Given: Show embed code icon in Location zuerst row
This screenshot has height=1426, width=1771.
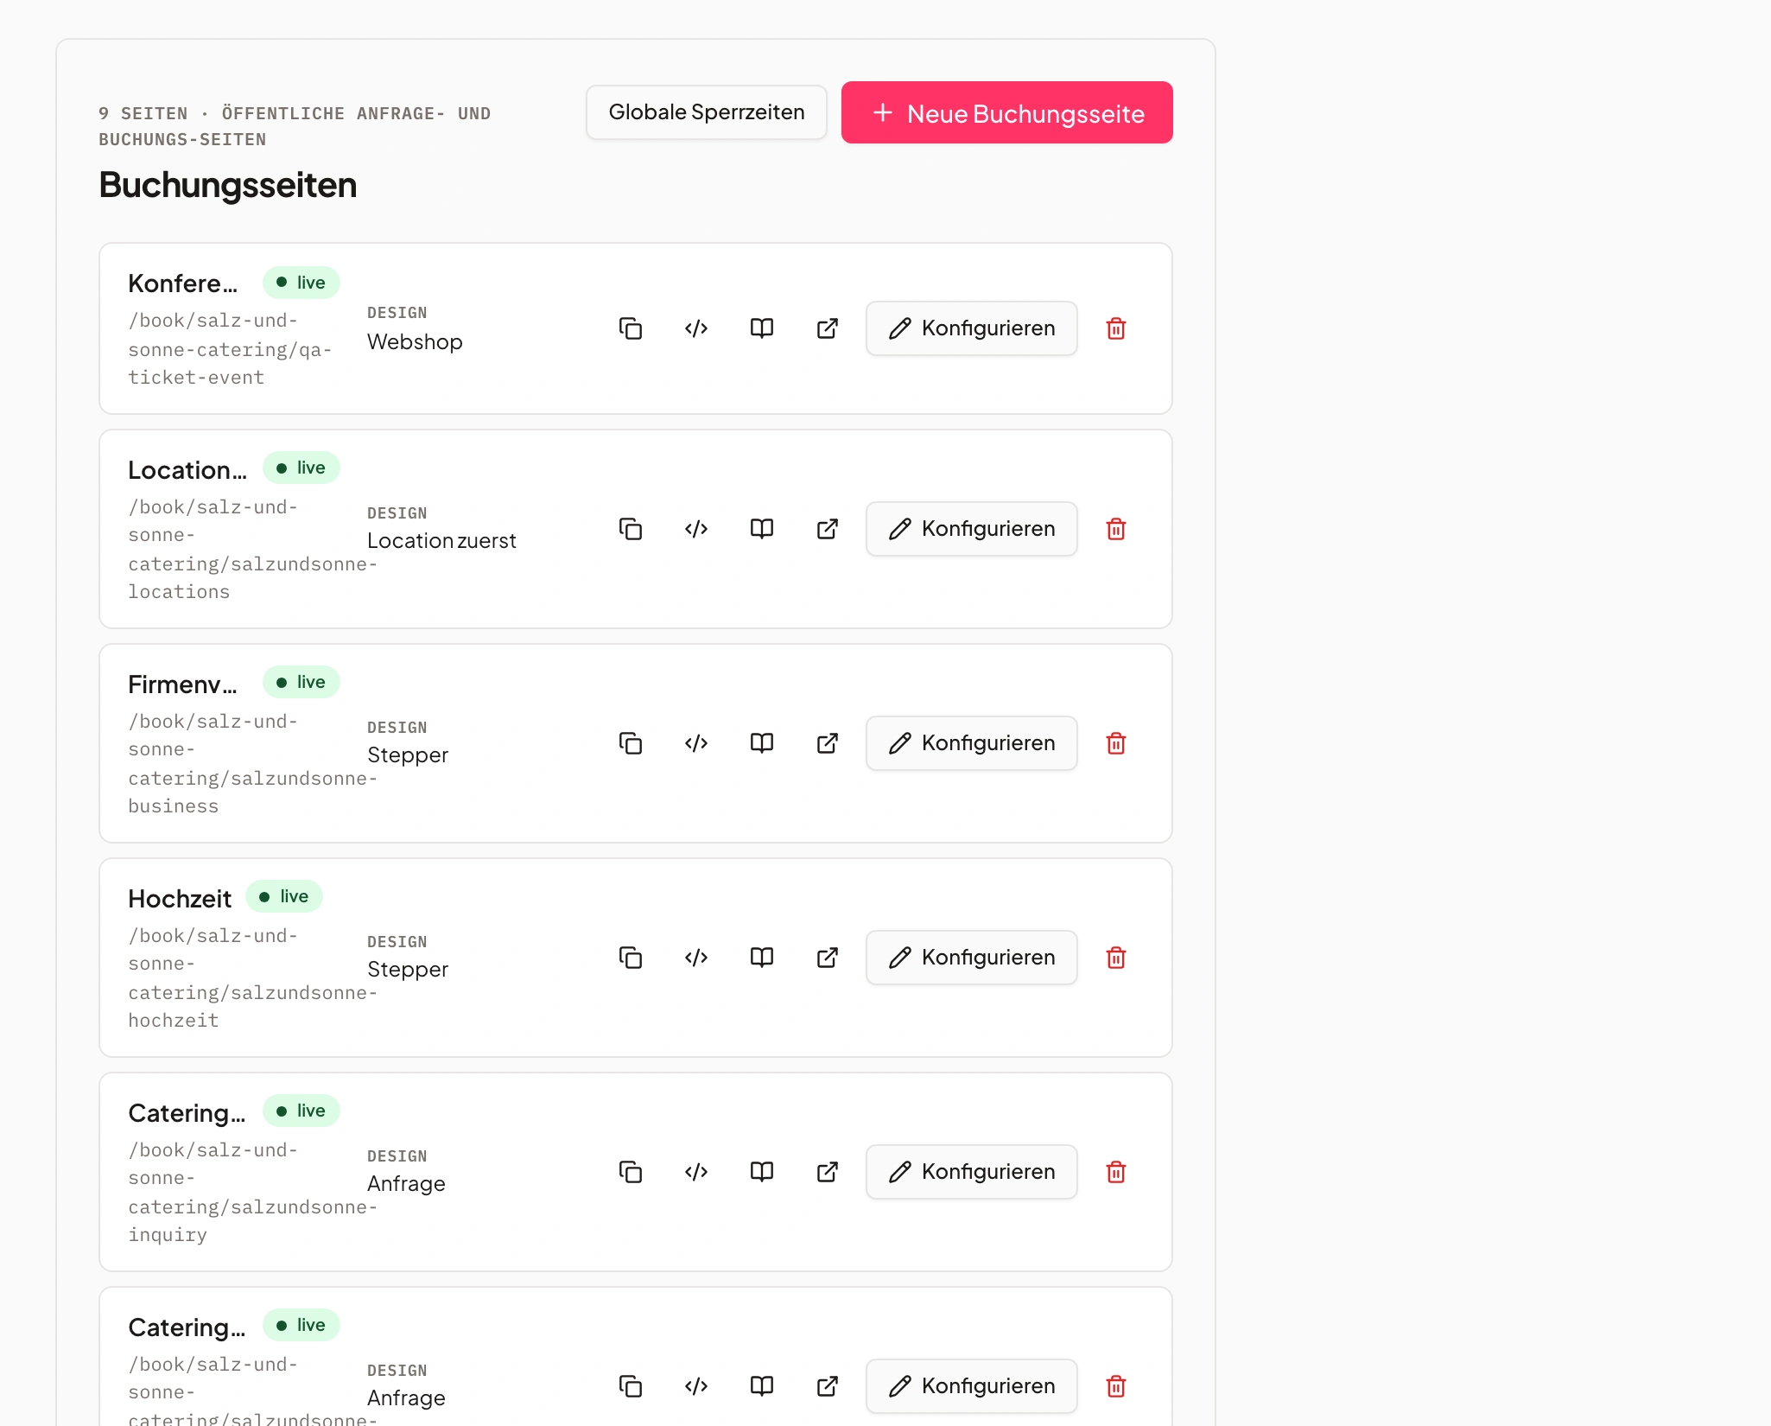Looking at the screenshot, I should pos(696,529).
